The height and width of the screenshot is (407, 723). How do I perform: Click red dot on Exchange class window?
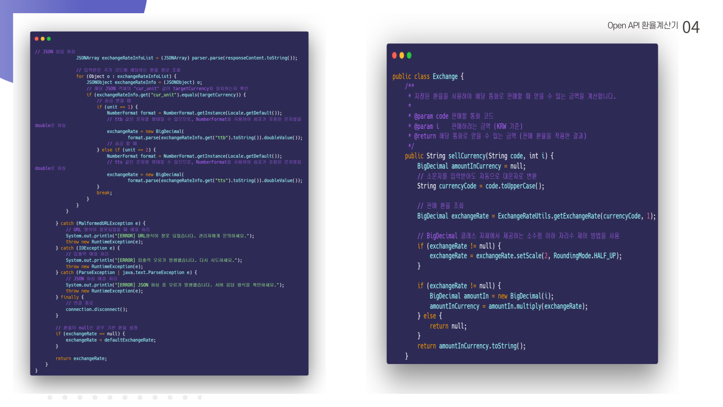tap(394, 55)
